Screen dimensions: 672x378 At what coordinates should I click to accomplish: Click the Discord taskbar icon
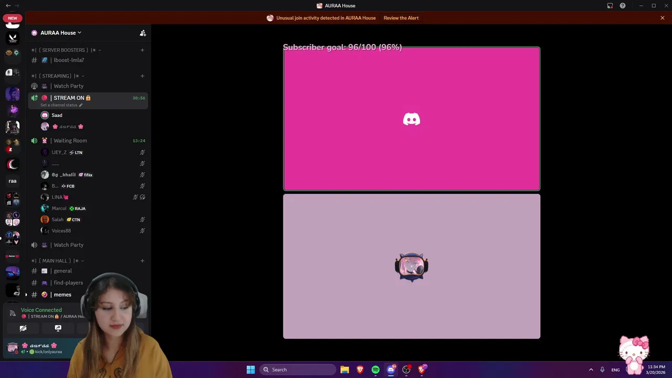point(391,370)
